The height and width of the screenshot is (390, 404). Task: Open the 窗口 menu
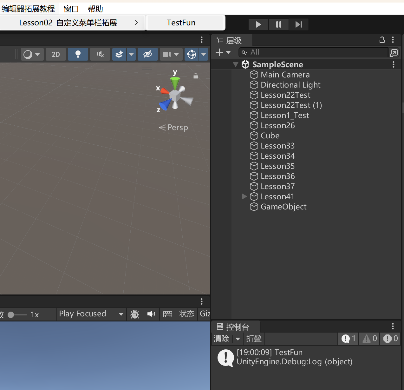[71, 9]
